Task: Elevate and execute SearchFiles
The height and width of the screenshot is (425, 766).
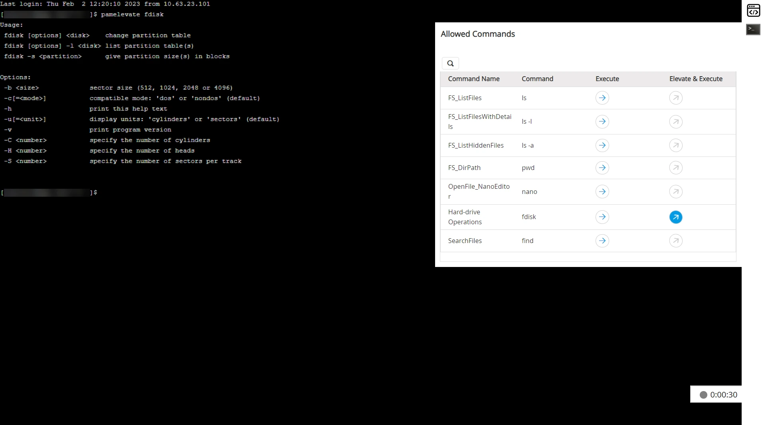Action: [x=676, y=241]
